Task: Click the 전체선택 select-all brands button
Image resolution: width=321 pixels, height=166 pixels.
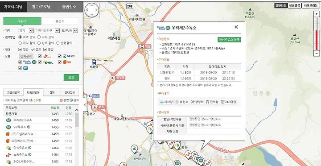Action: pos(26,56)
